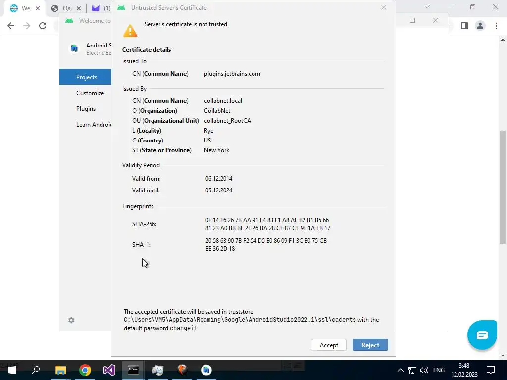Open Android Studio taskbar icon
Screen dimensions: 507x380
(x=206, y=370)
